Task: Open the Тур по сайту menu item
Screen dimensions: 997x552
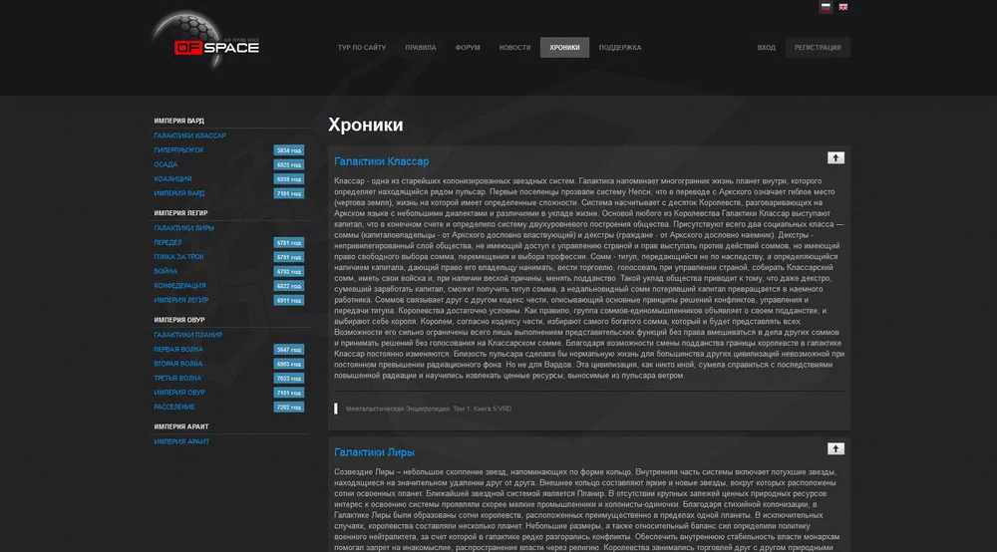Action: click(362, 48)
